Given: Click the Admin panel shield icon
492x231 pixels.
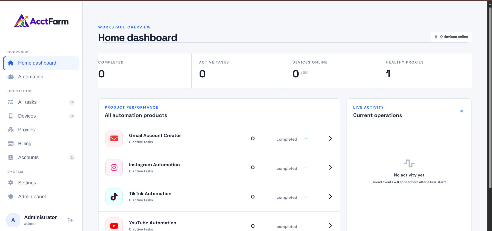Looking at the screenshot, I should pyautogui.click(x=11, y=196).
